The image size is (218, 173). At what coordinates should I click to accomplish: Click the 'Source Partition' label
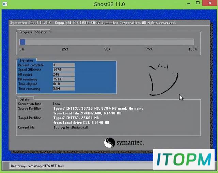click(30, 109)
